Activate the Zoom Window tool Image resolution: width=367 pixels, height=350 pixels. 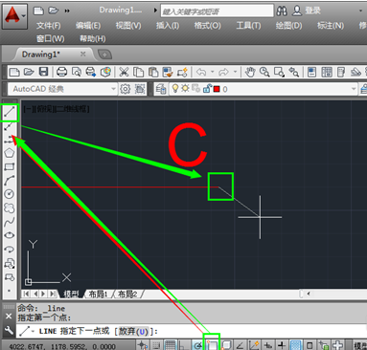[279, 72]
